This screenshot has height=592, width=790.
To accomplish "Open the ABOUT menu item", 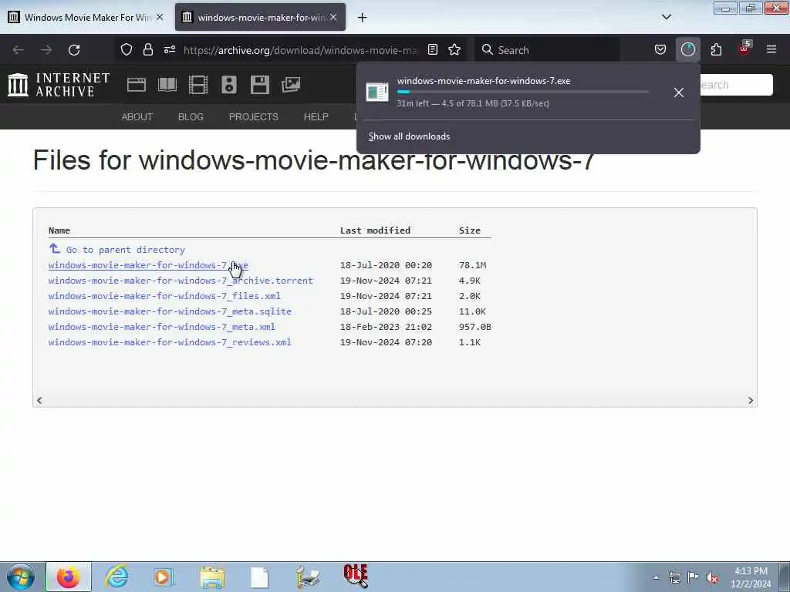I will coord(137,117).
